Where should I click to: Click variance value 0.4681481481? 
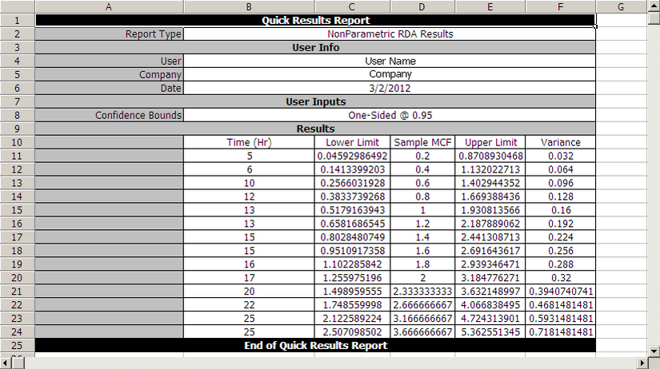click(561, 304)
